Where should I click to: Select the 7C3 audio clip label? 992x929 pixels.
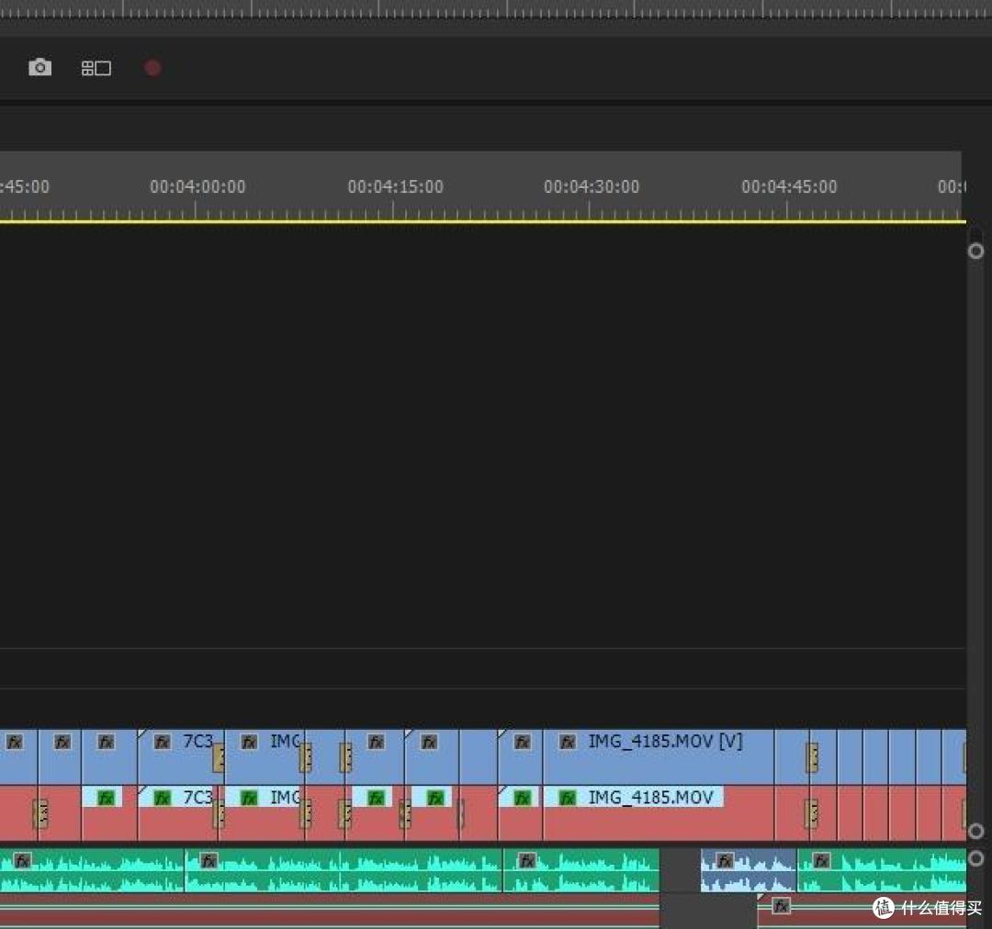(198, 798)
